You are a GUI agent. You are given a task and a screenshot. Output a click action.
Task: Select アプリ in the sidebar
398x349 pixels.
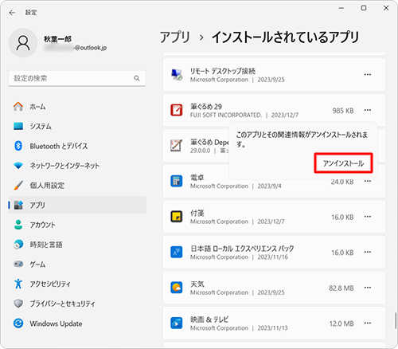point(77,205)
